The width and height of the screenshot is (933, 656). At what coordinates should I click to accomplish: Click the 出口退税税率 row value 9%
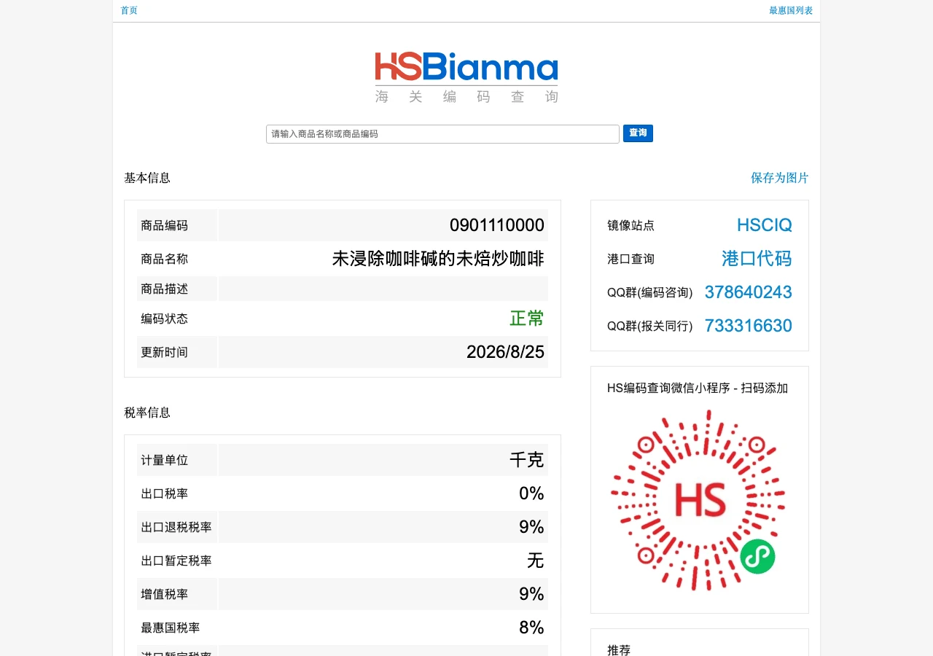[x=531, y=527]
